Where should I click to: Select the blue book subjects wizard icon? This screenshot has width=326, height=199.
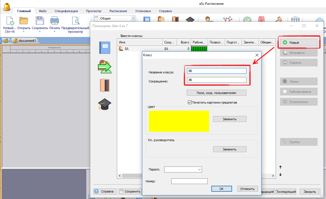104,47
